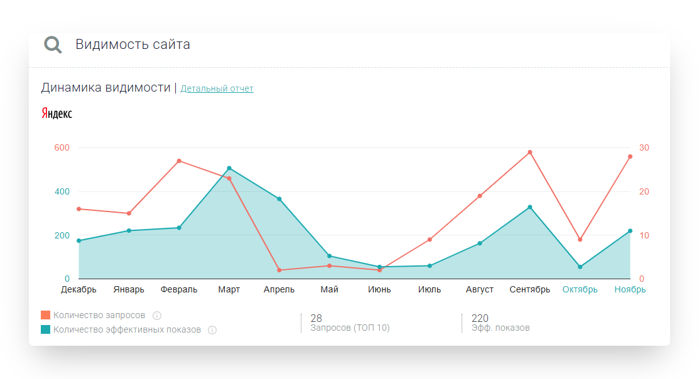Click info icon beside Количество запросов
This screenshot has height=379, width=699.
click(157, 316)
